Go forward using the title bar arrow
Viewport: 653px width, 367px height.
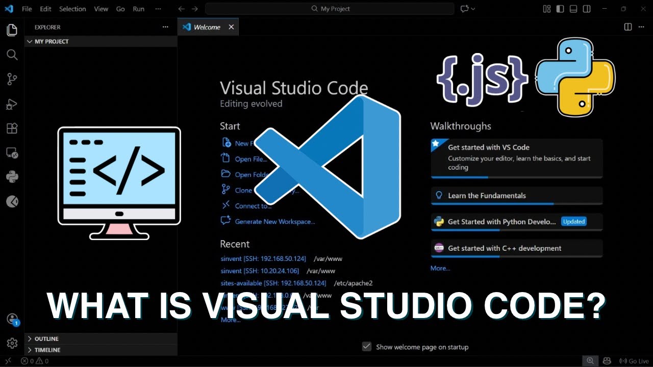click(194, 9)
